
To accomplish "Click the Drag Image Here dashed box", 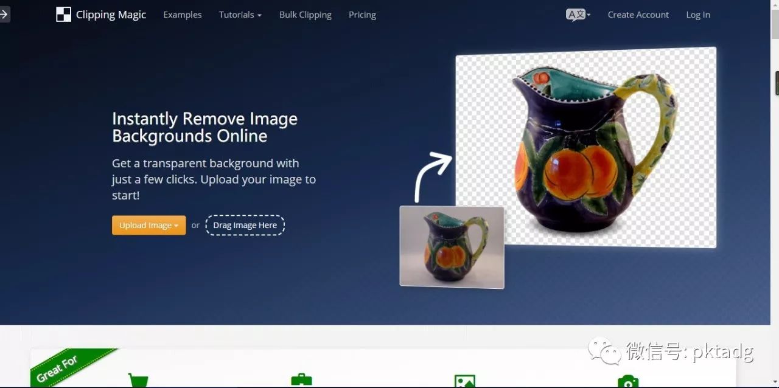I will [245, 225].
